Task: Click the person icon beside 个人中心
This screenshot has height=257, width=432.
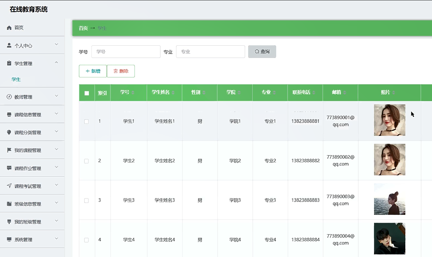Action: tap(9, 46)
